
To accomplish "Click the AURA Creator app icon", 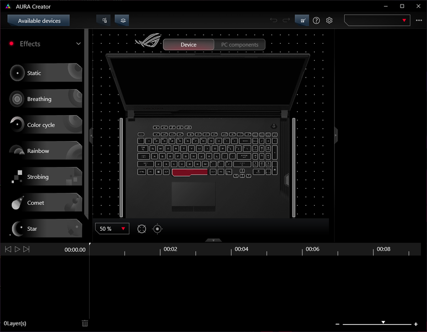I will click(8, 6).
